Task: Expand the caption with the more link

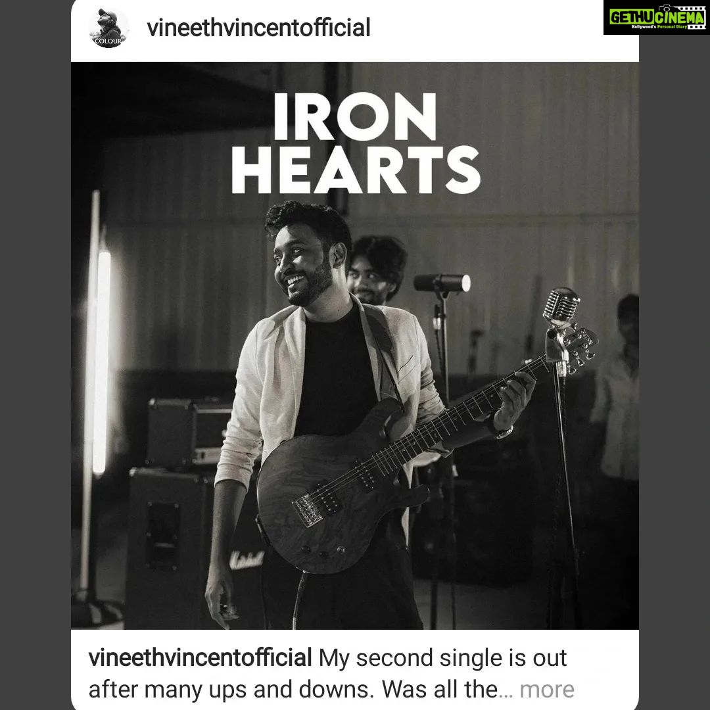Action: click(x=546, y=690)
